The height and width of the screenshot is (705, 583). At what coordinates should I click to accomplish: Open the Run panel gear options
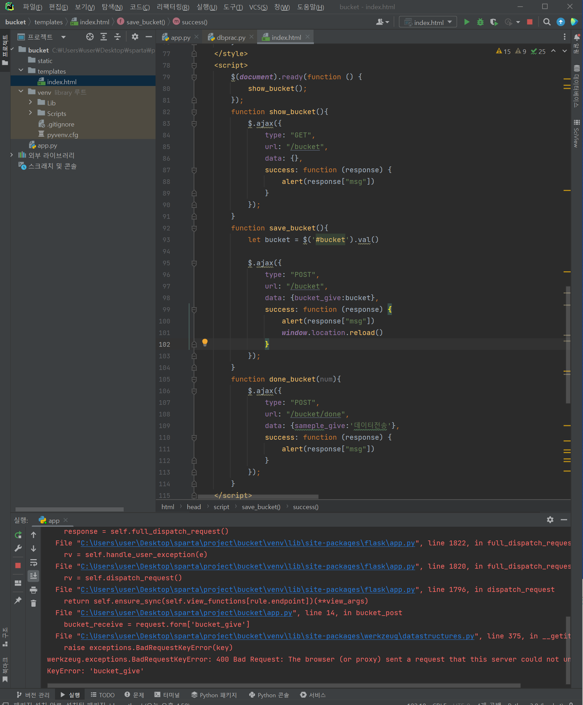click(550, 520)
